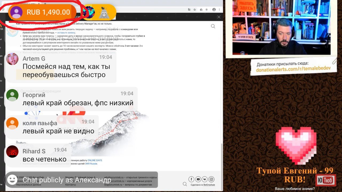
Task: Click the red 'ЮТюб' logo badge
Action: click(326, 180)
